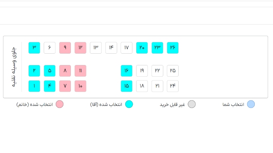The height and width of the screenshot is (153, 273).
Task: Click pink reserved seat number 10
Action: tap(80, 86)
